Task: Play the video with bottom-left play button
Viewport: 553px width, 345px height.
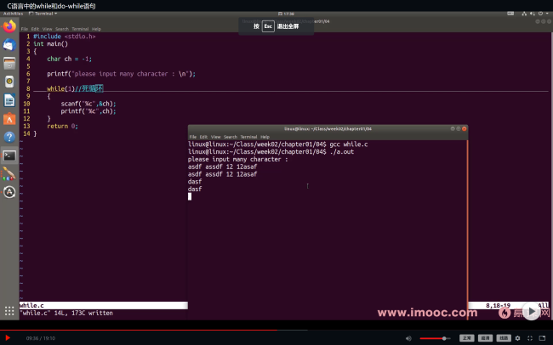Action: (8, 338)
